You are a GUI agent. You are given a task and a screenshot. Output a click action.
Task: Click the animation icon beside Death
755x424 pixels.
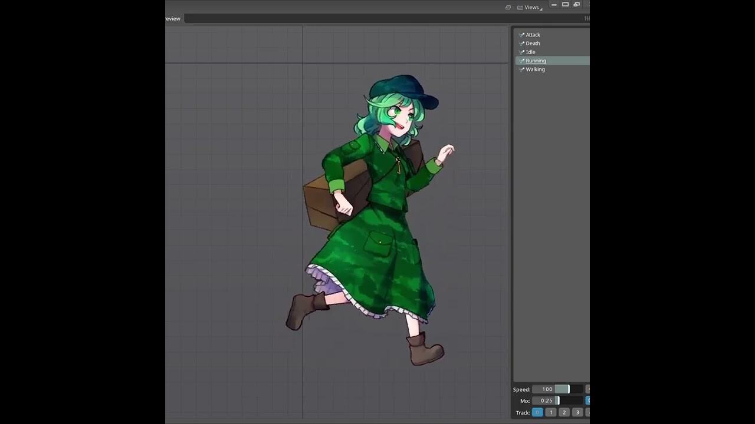[x=521, y=43]
